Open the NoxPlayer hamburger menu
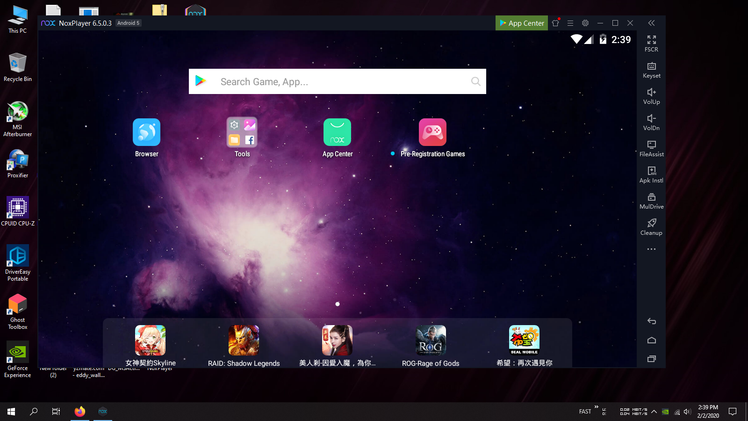The height and width of the screenshot is (421, 748). click(570, 23)
